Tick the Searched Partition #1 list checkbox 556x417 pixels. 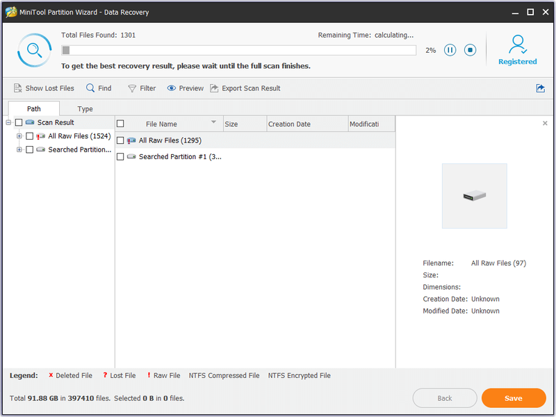tap(120, 157)
